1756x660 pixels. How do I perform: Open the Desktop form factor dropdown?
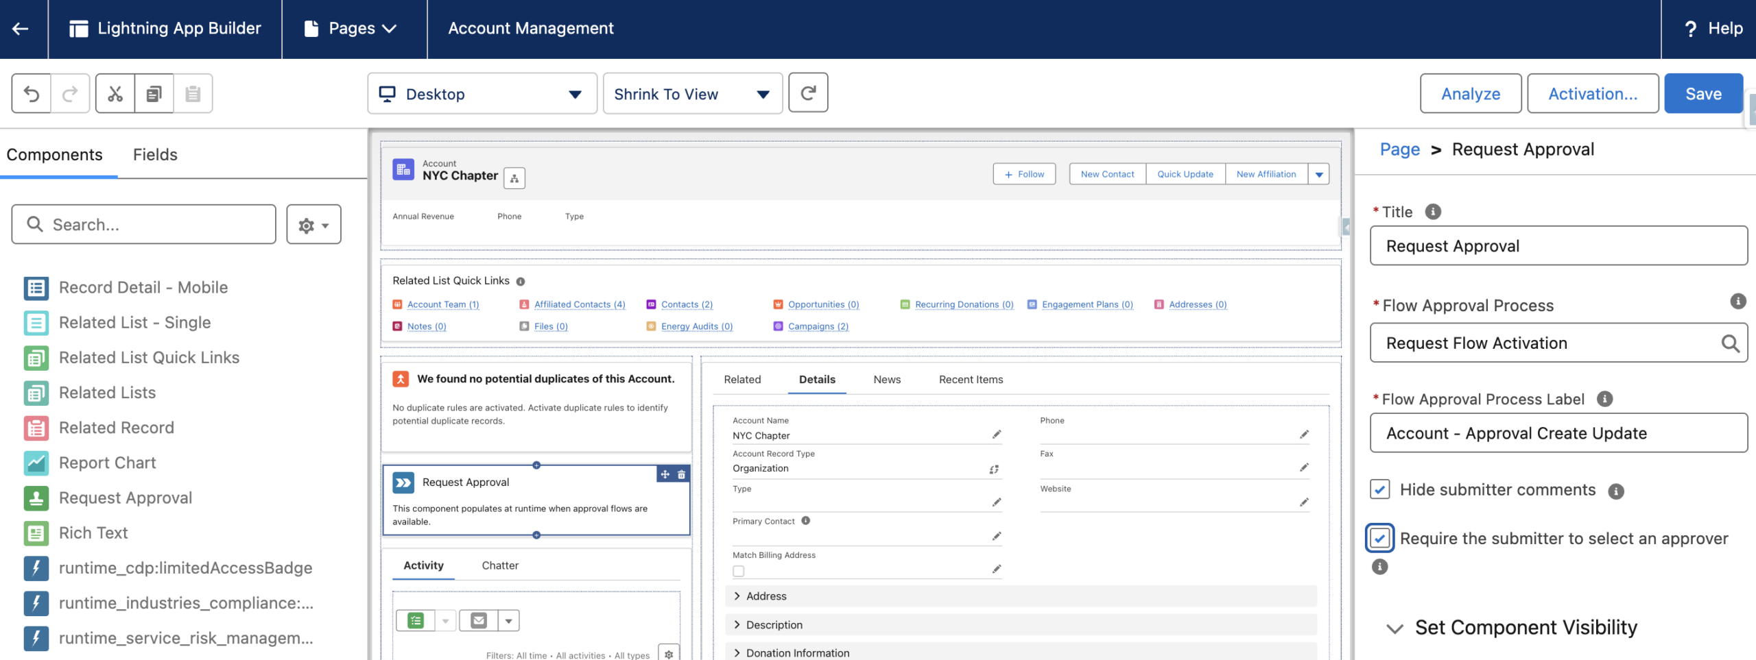point(482,93)
